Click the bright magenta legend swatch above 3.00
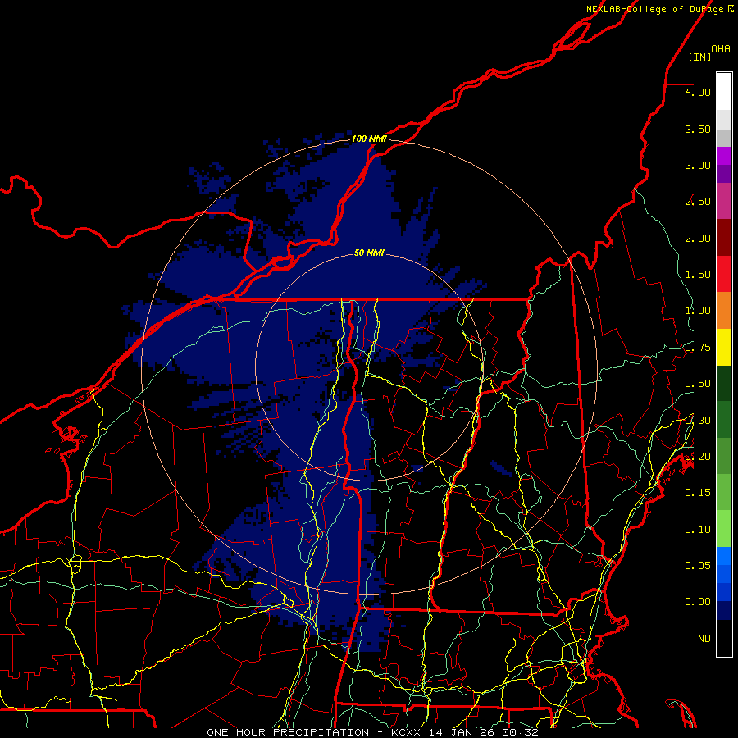 point(724,156)
